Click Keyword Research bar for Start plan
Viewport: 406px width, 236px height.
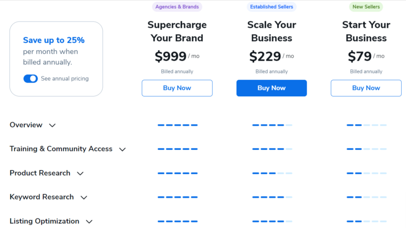pos(367,197)
